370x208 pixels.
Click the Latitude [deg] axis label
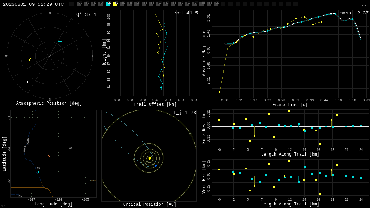4,154
